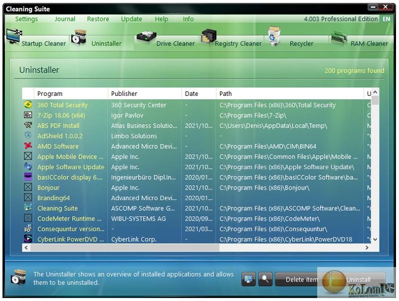Click the horizontal scrollbar thumb
Screen dimensions: 399x301
tap(125, 248)
